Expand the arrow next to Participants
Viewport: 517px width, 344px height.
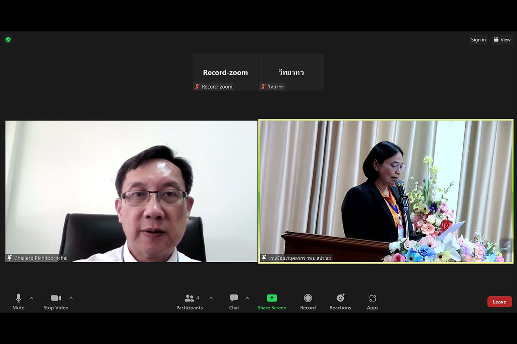click(211, 298)
